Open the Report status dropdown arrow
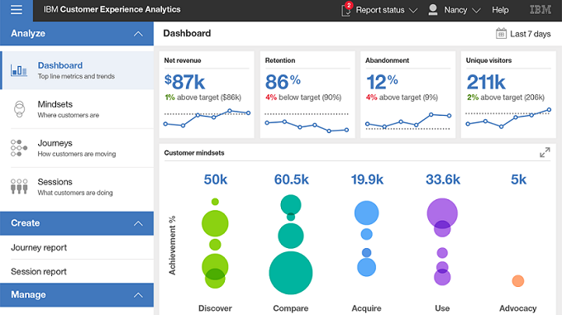562x315 pixels. click(x=413, y=11)
